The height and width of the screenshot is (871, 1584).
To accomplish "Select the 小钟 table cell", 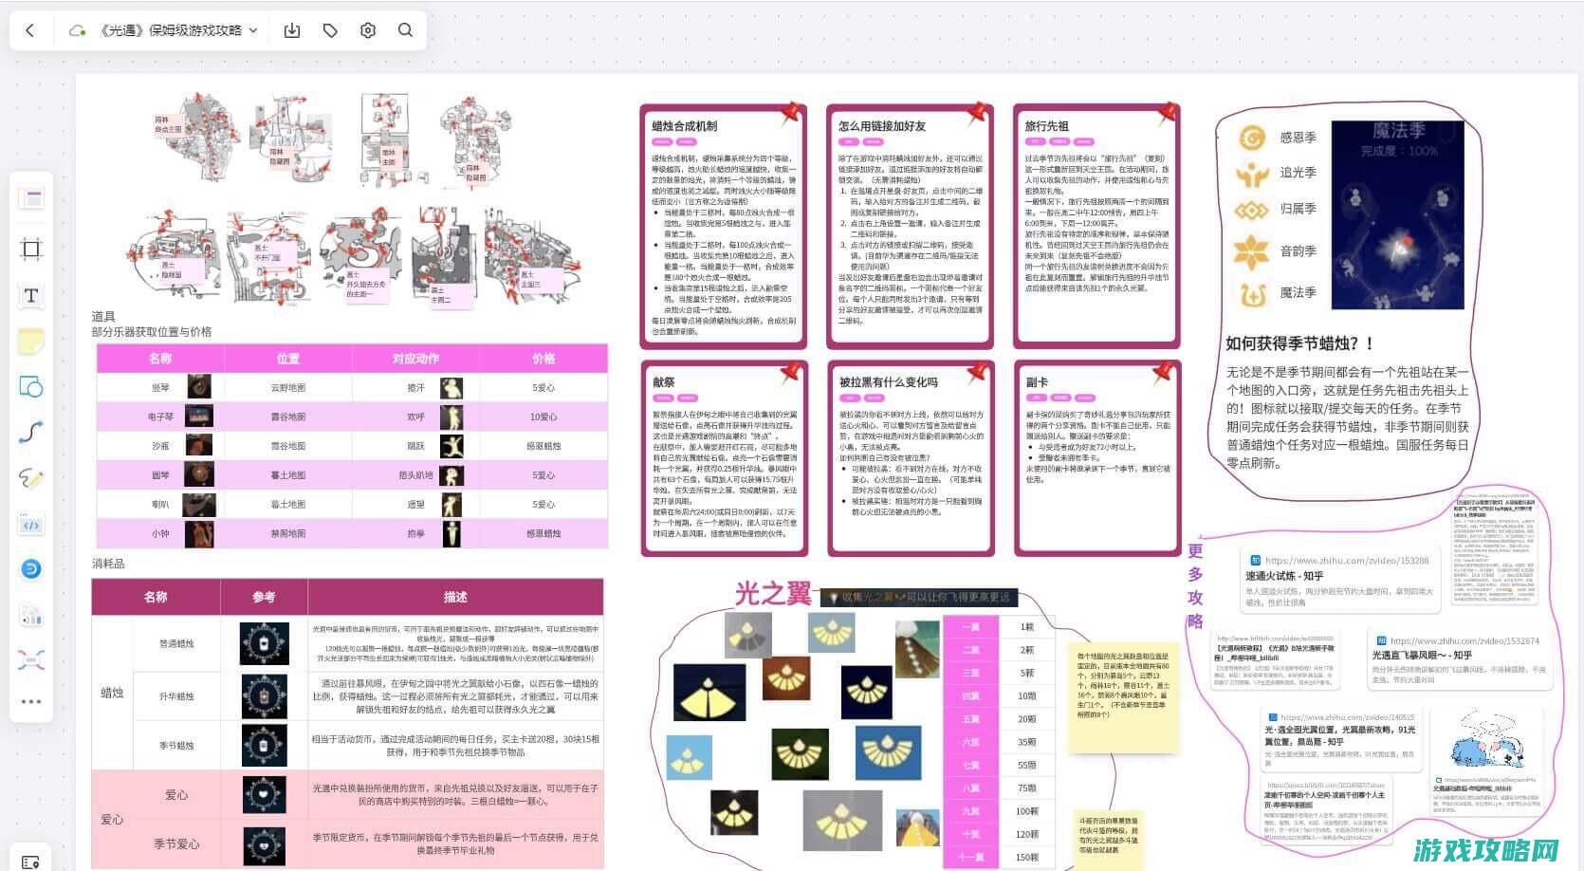I will (x=160, y=533).
